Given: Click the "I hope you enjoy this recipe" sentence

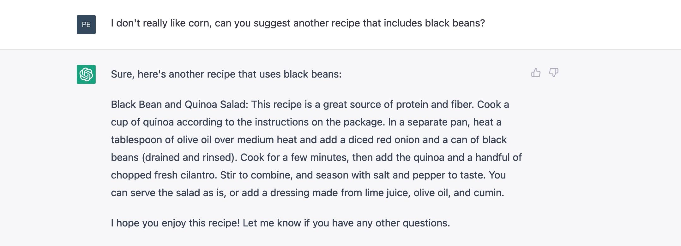Looking at the screenshot, I should 175,223.
